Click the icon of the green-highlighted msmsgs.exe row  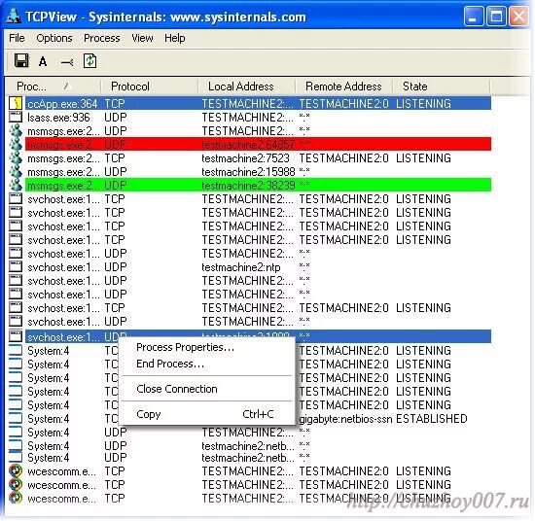(16, 185)
